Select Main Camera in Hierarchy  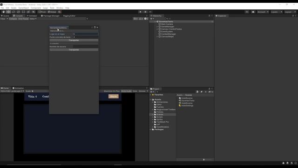tap(167, 24)
